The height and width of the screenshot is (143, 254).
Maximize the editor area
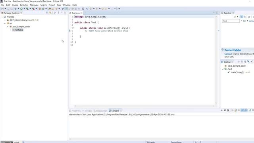[x=217, y=13]
